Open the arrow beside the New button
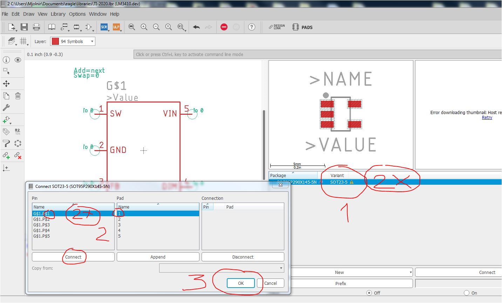The height and width of the screenshot is (303, 502). click(411, 272)
